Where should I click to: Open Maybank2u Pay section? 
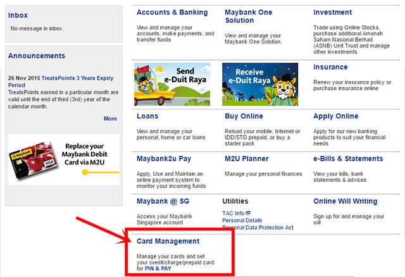[164, 159]
